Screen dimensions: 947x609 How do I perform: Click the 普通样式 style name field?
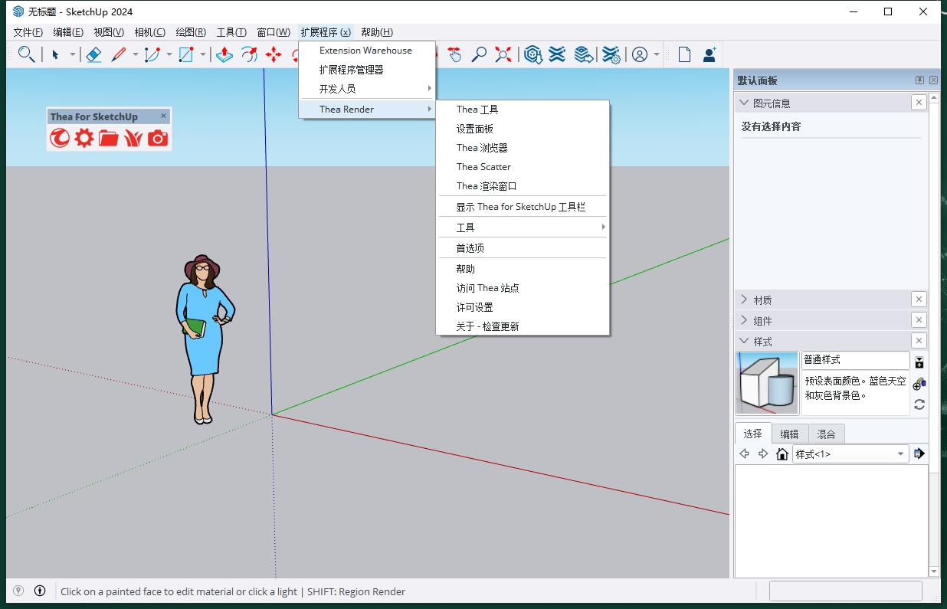pyautogui.click(x=856, y=360)
